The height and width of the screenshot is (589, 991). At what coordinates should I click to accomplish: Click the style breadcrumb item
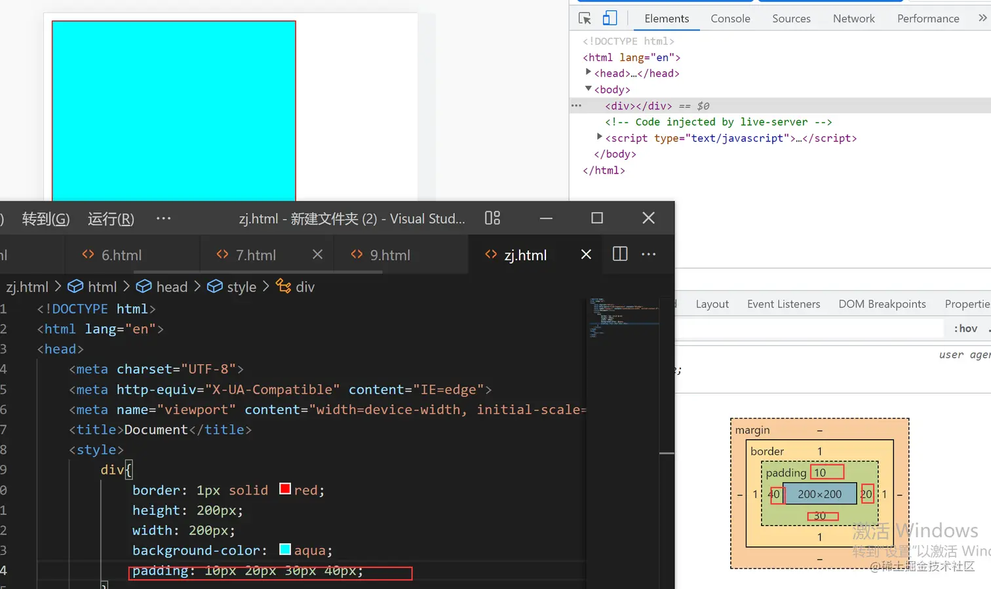231,287
